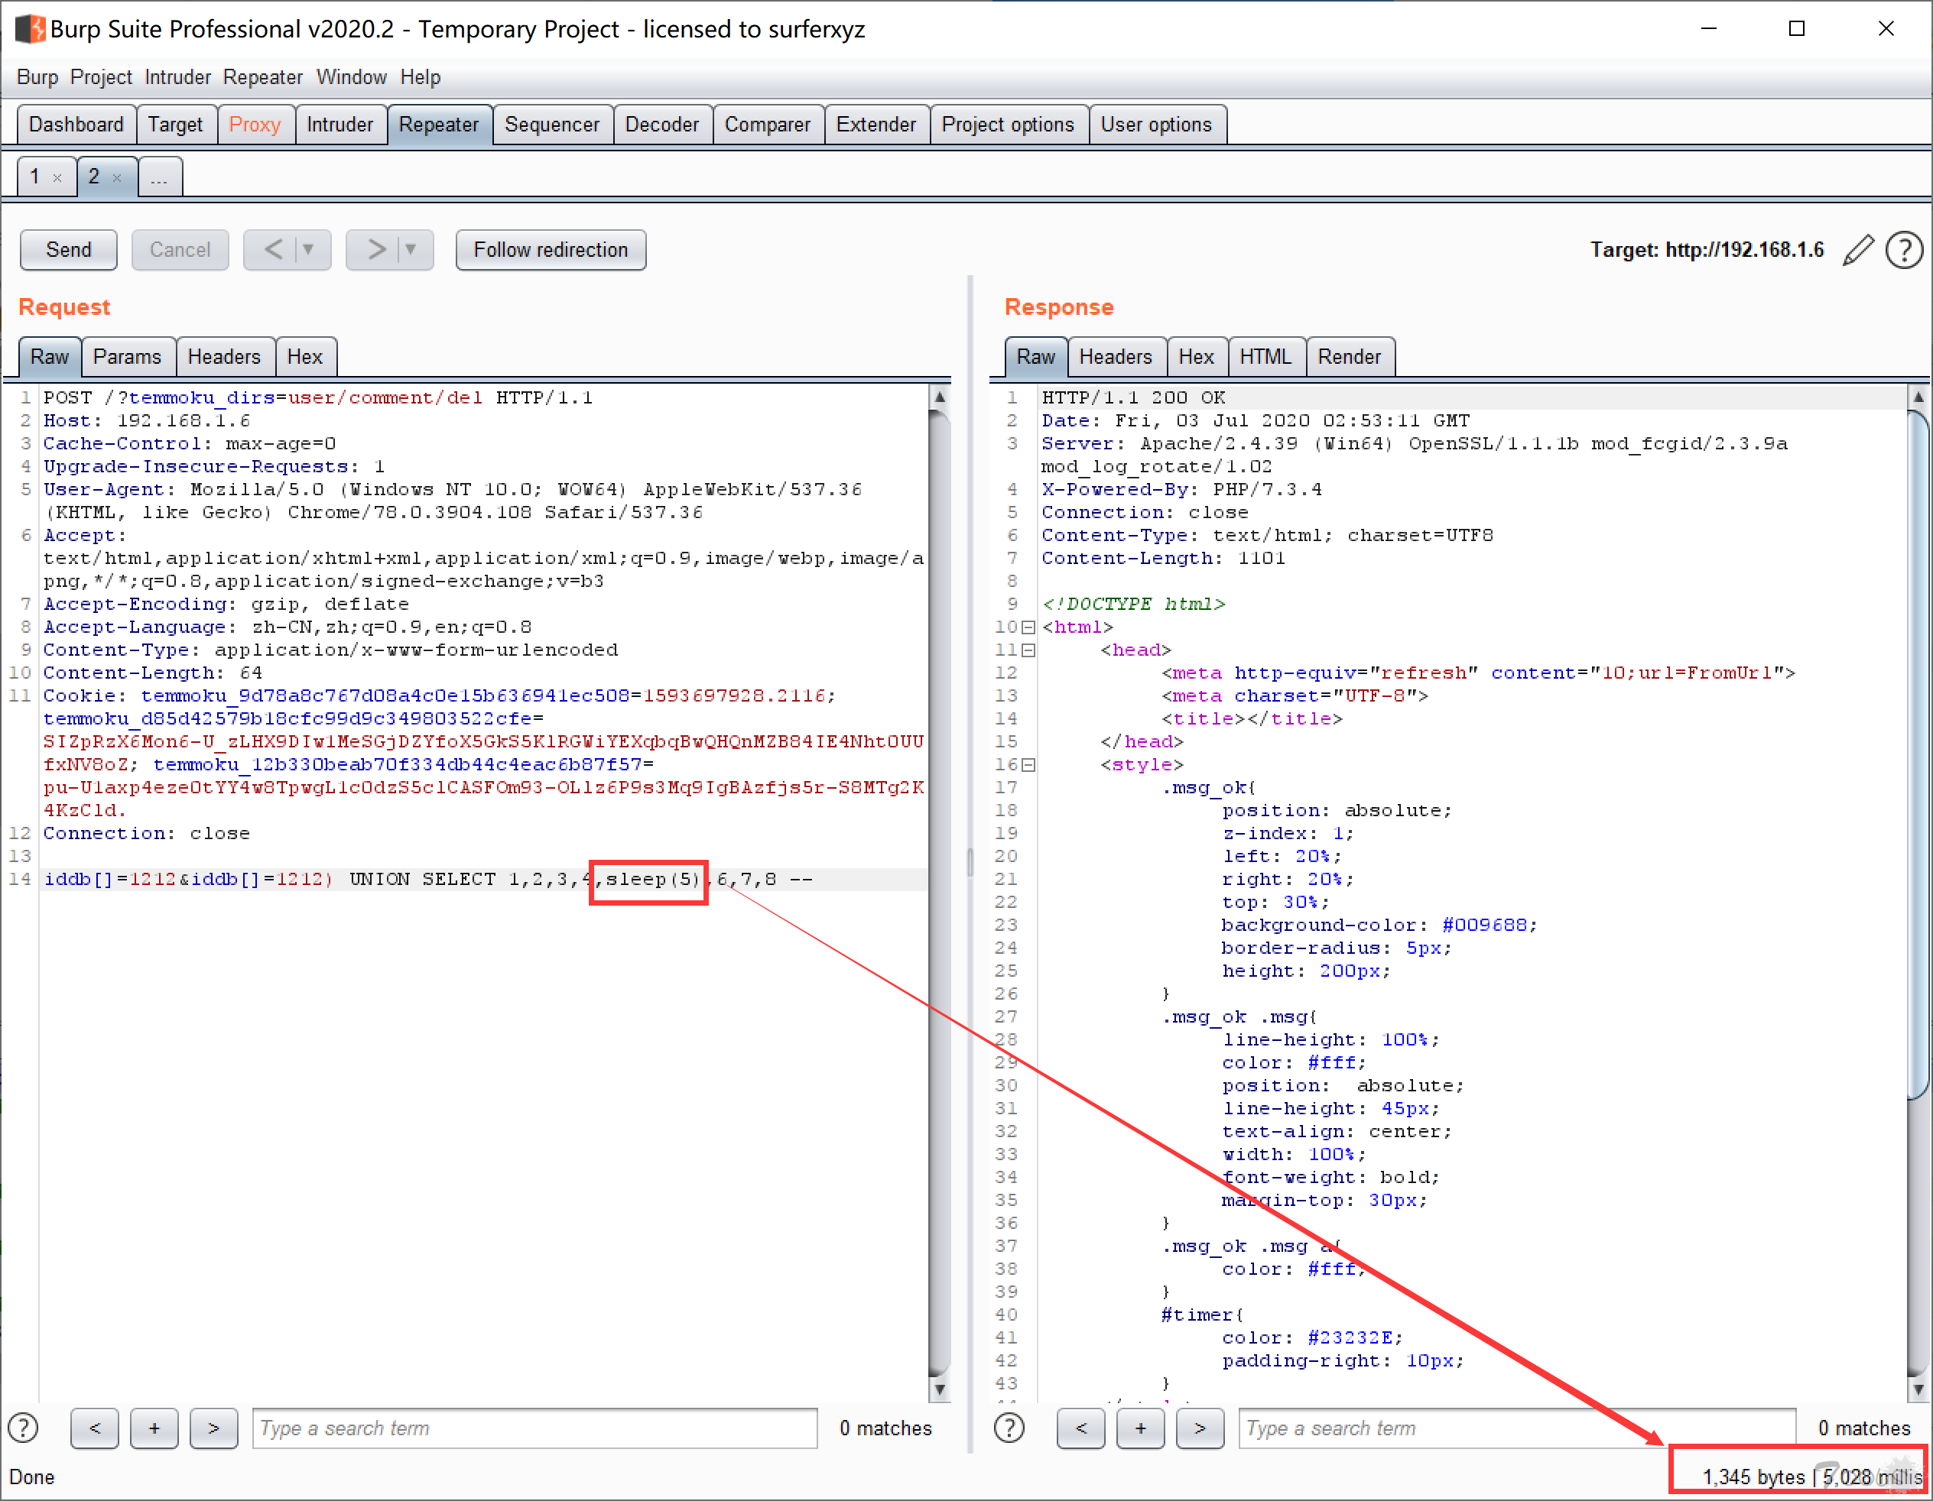Open the Project menu

pos(101,78)
